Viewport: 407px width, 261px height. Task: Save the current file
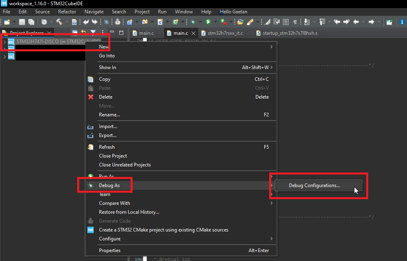click(21, 21)
